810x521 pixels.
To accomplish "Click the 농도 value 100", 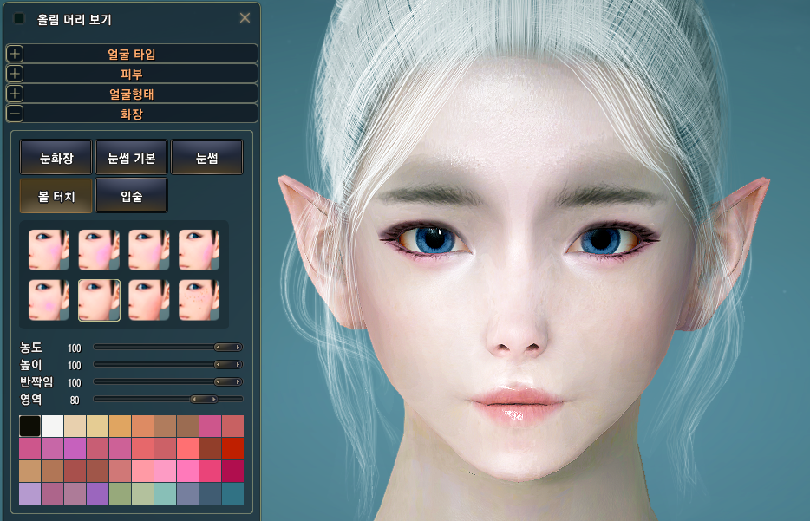I will pos(75,348).
